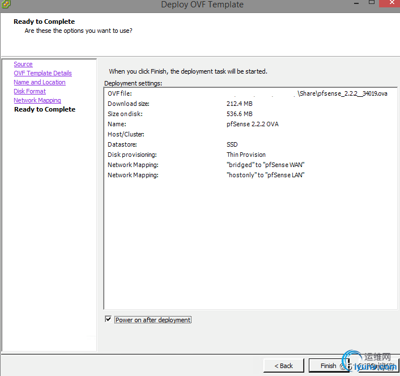Select the pfsense_2.2.2 ova file path
The image size is (400, 376).
(x=342, y=93)
